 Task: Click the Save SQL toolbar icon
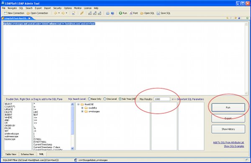158,13
